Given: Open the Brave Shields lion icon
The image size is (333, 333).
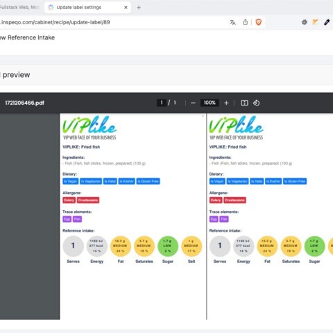Looking at the screenshot, I should pyautogui.click(x=259, y=22).
